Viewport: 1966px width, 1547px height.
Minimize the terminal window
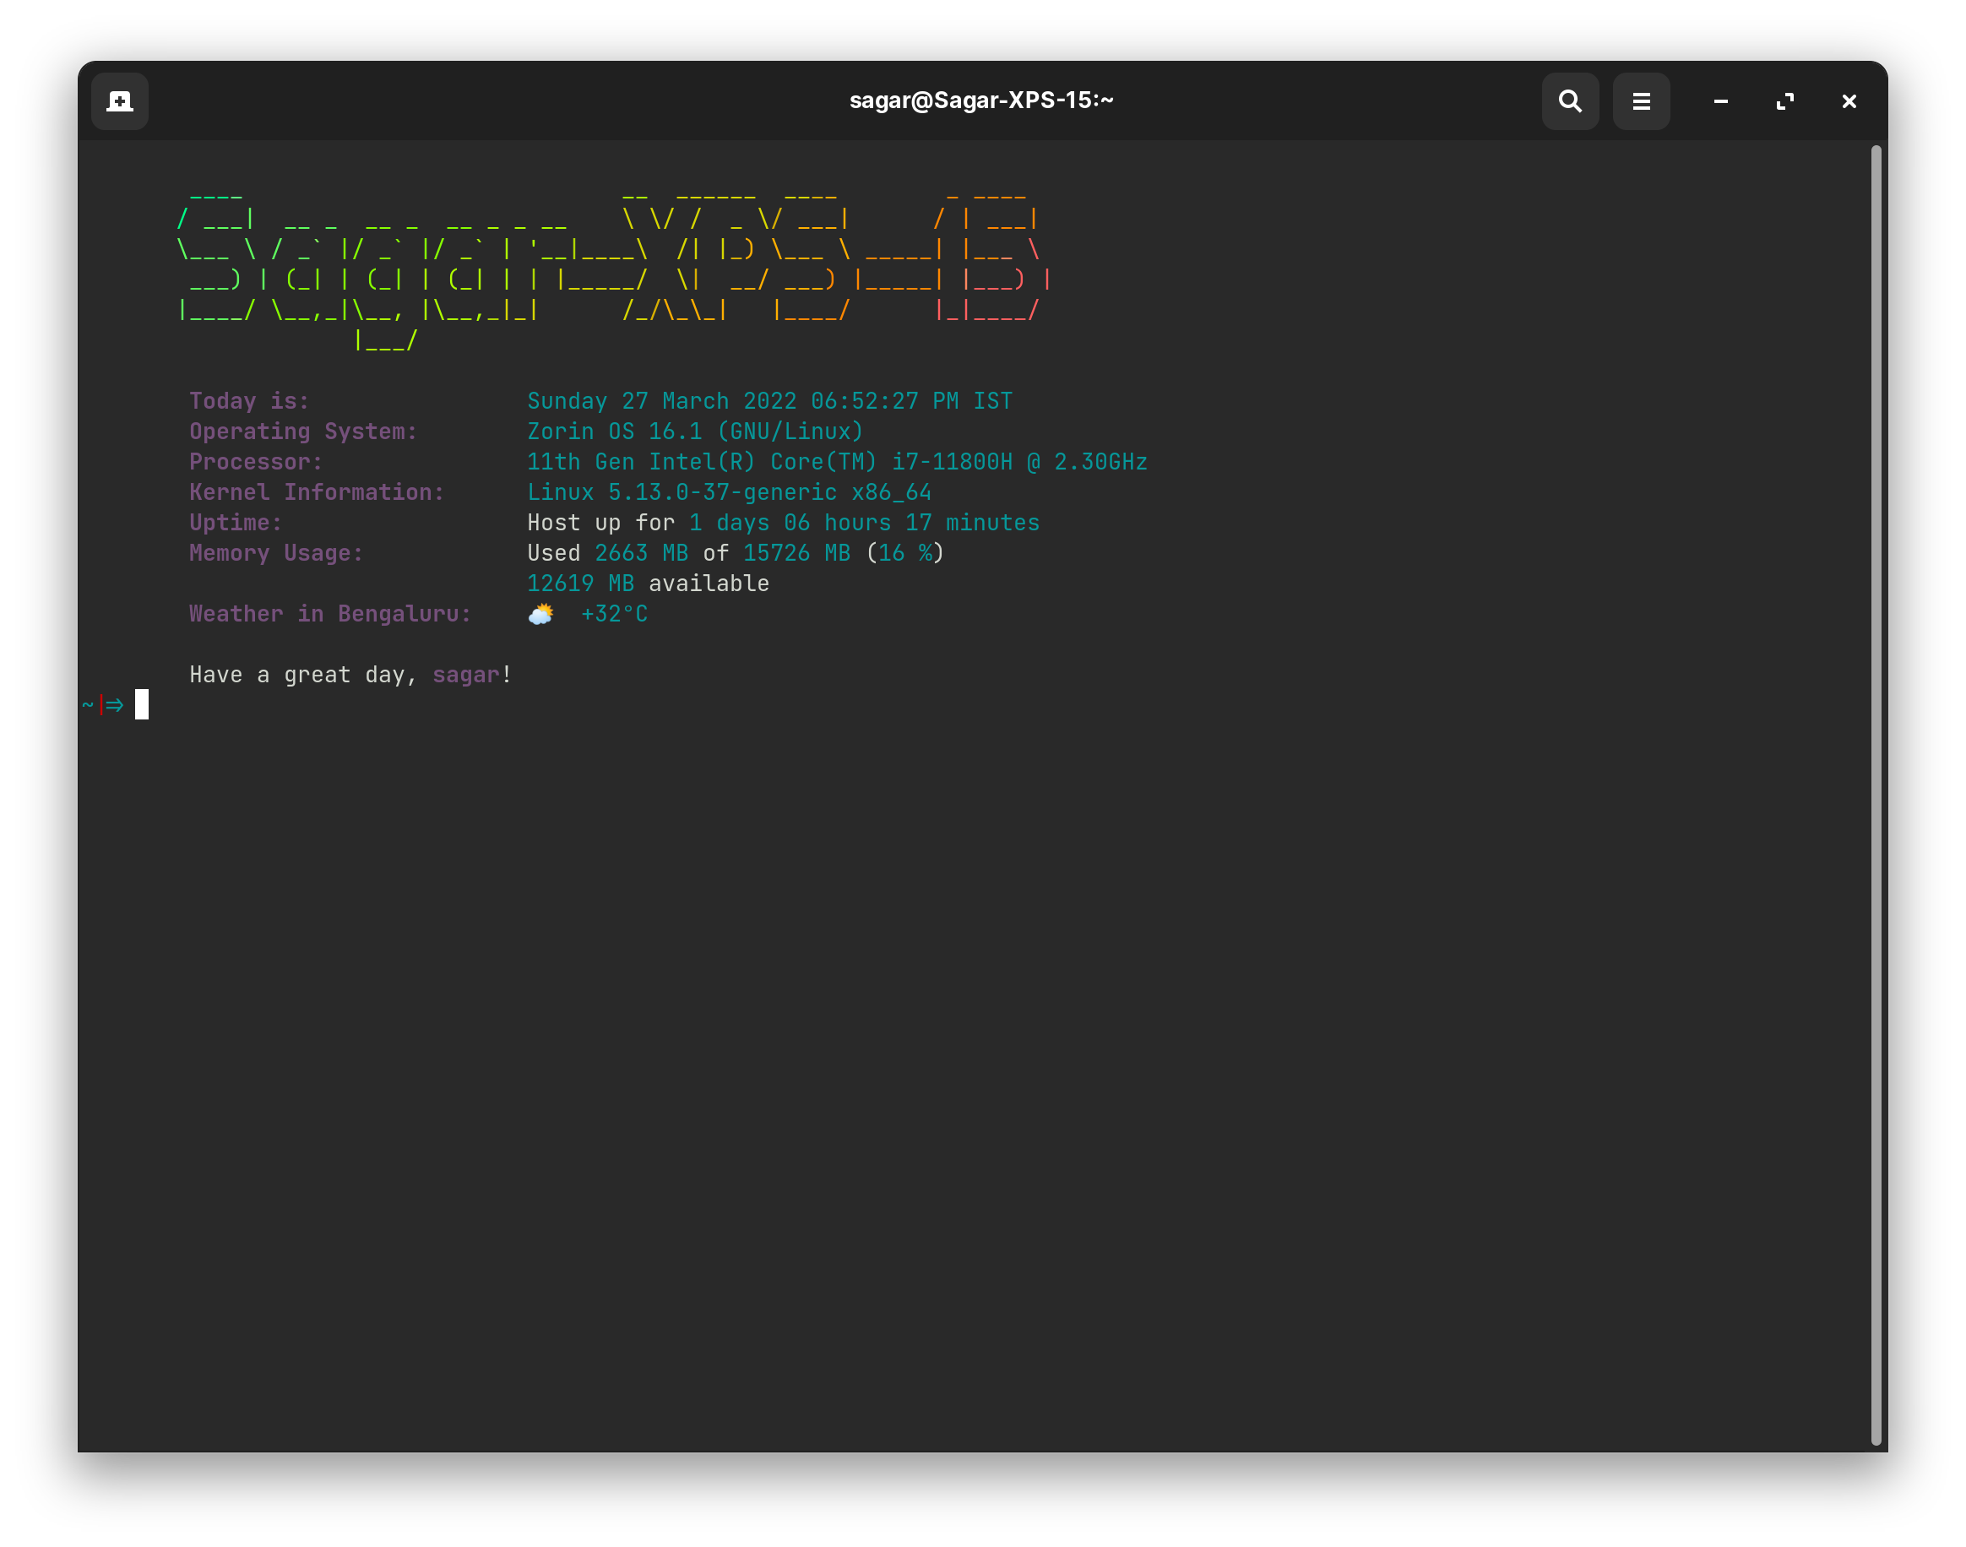click(x=1720, y=101)
